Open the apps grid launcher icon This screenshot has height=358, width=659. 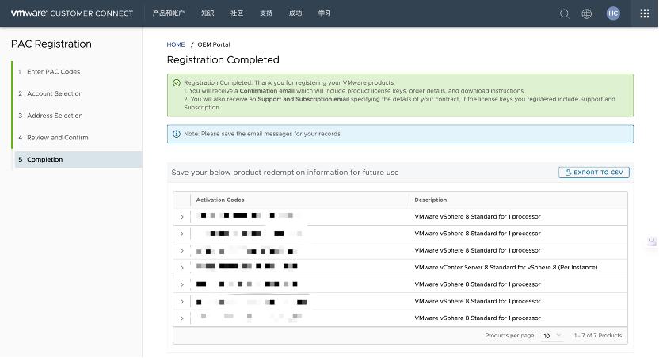coord(644,13)
